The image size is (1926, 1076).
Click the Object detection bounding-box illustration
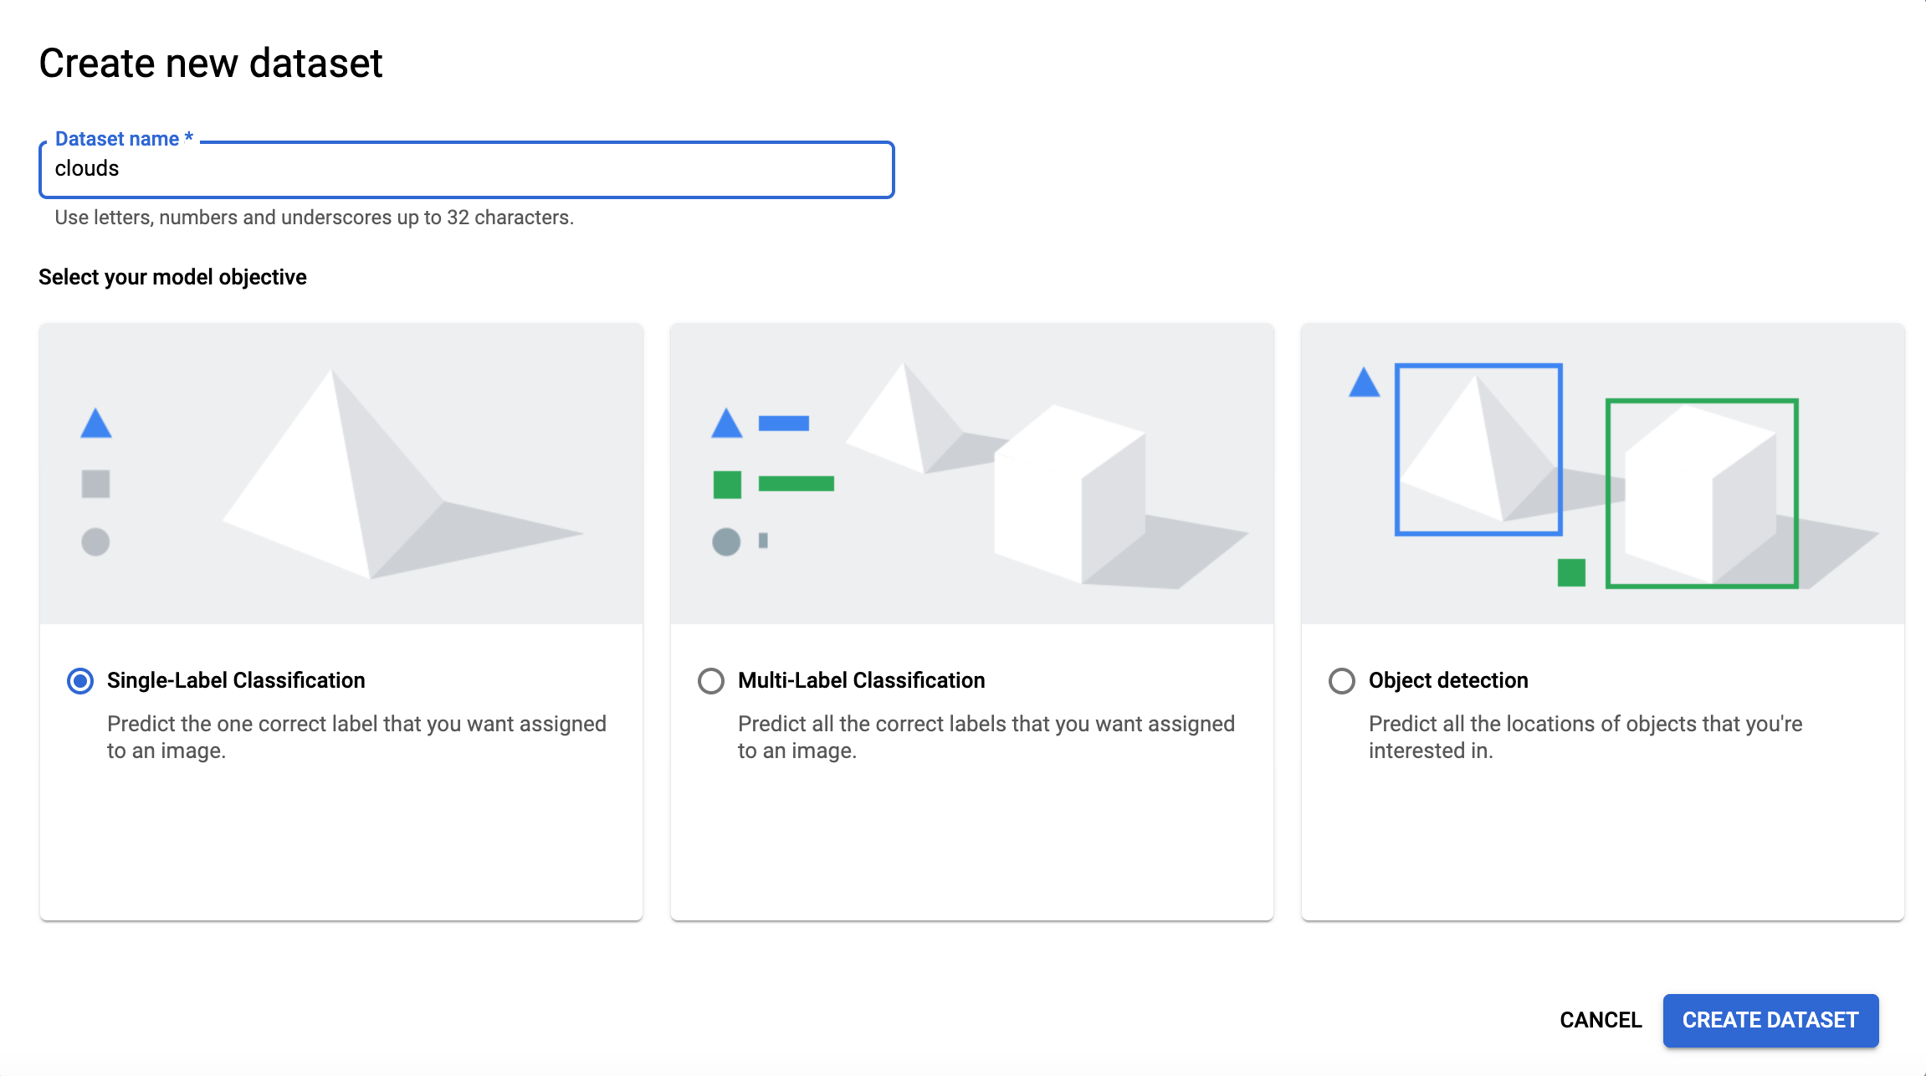click(x=1603, y=474)
